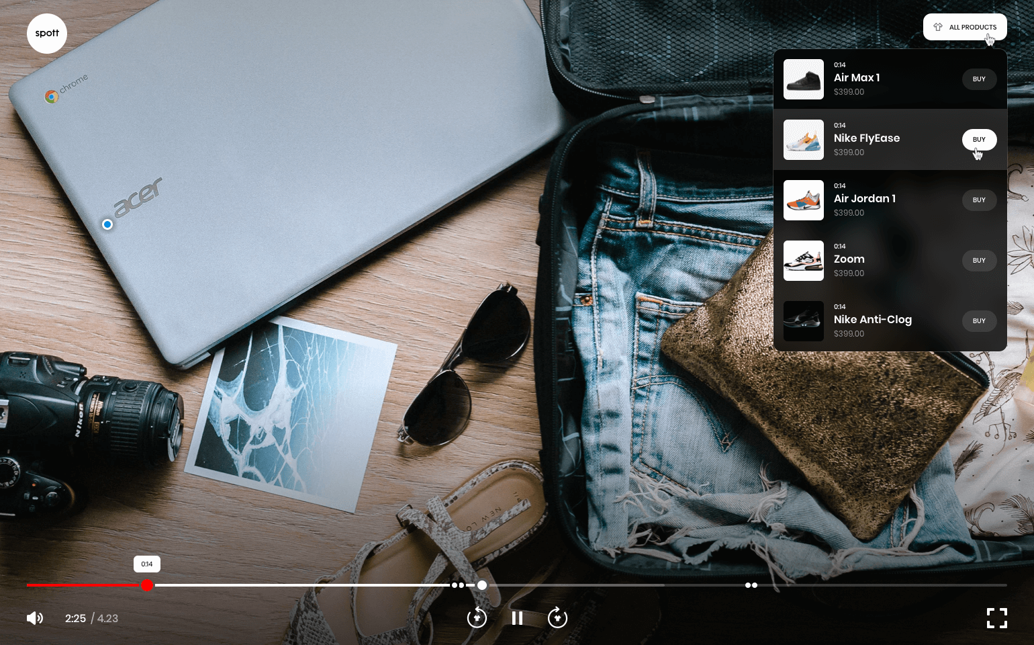1034x645 pixels.
Task: Skip the video forward ten seconds
Action: tap(557, 617)
